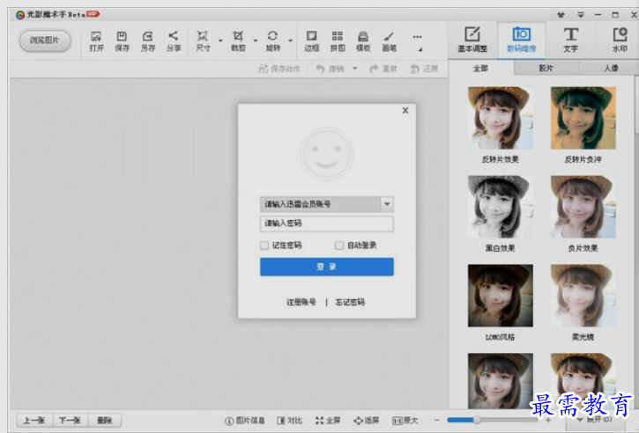This screenshot has height=433, width=639.
Task: Click the 上一张 previous image button
Action: 34,421
